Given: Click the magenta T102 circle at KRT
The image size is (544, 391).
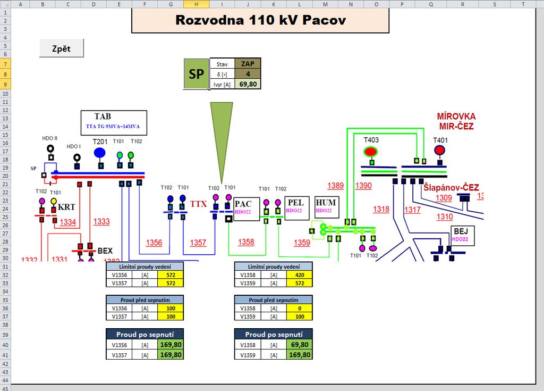Looking at the screenshot, I should pyautogui.click(x=42, y=201).
